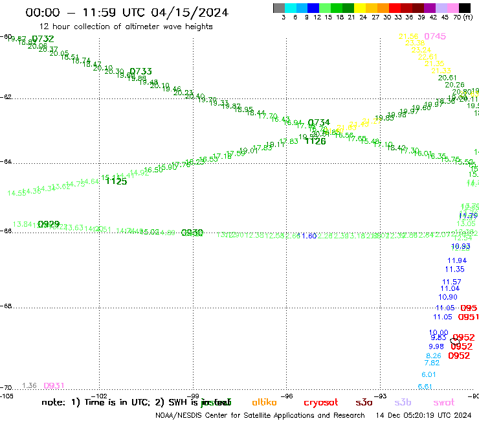Click the blue 11.94 wave height
This screenshot has width=479, height=421.
[457, 260]
